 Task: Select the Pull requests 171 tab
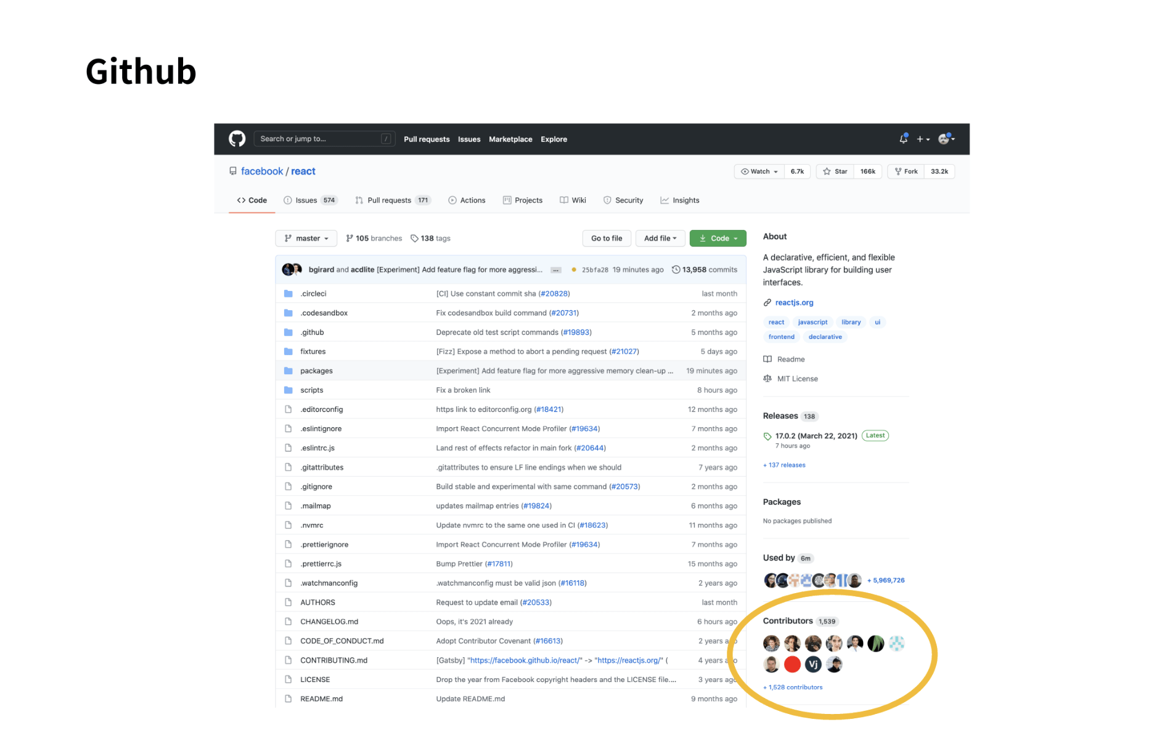pyautogui.click(x=392, y=200)
